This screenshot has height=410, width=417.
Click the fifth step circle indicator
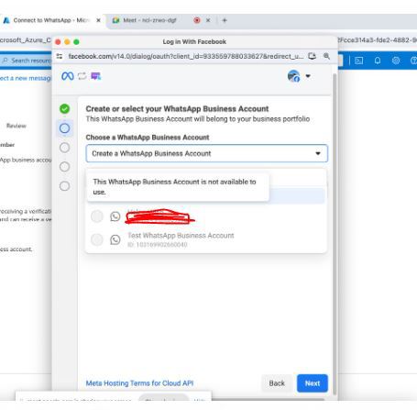point(64,186)
